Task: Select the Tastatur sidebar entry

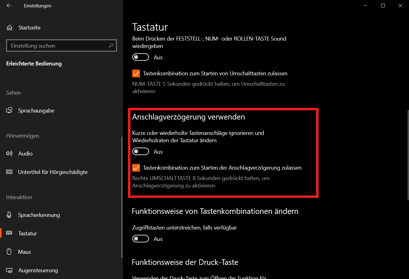Action: point(61,233)
